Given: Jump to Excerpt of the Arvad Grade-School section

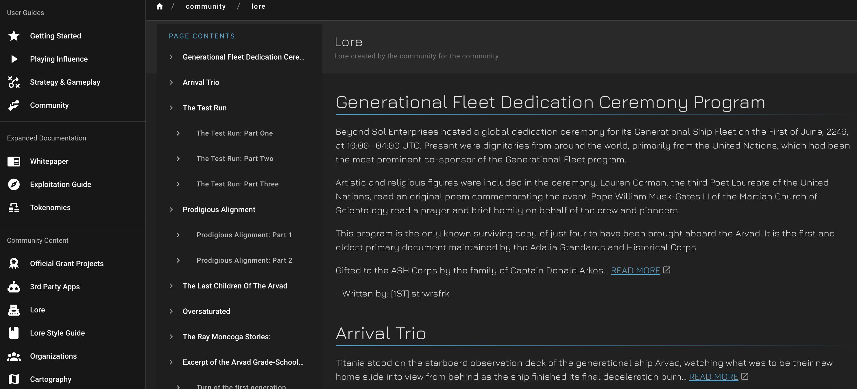Looking at the screenshot, I should click(243, 362).
